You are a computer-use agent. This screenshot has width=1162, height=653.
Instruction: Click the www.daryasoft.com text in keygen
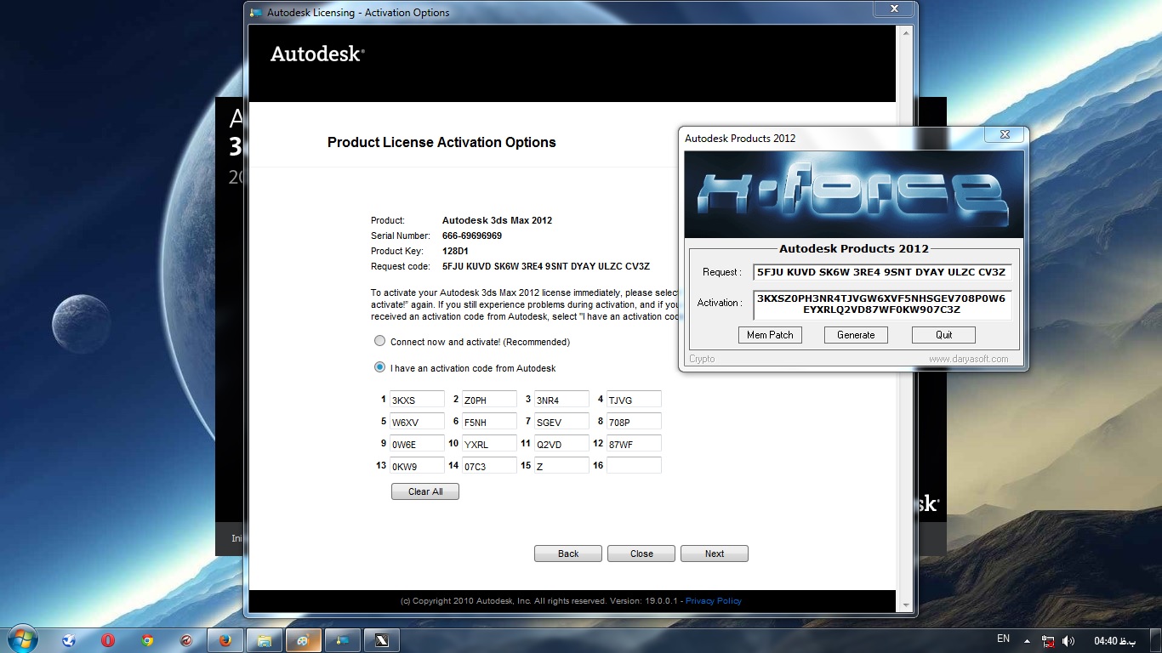(x=968, y=359)
